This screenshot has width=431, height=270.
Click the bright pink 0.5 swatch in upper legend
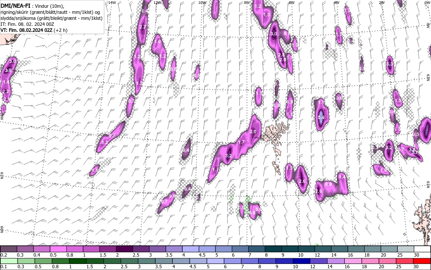(x=58, y=249)
